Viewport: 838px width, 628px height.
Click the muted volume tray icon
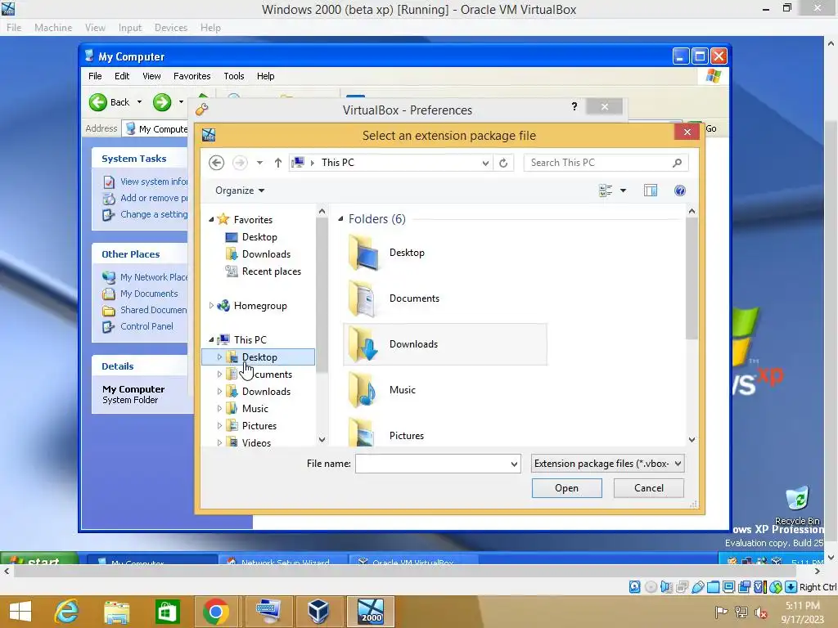point(761,612)
